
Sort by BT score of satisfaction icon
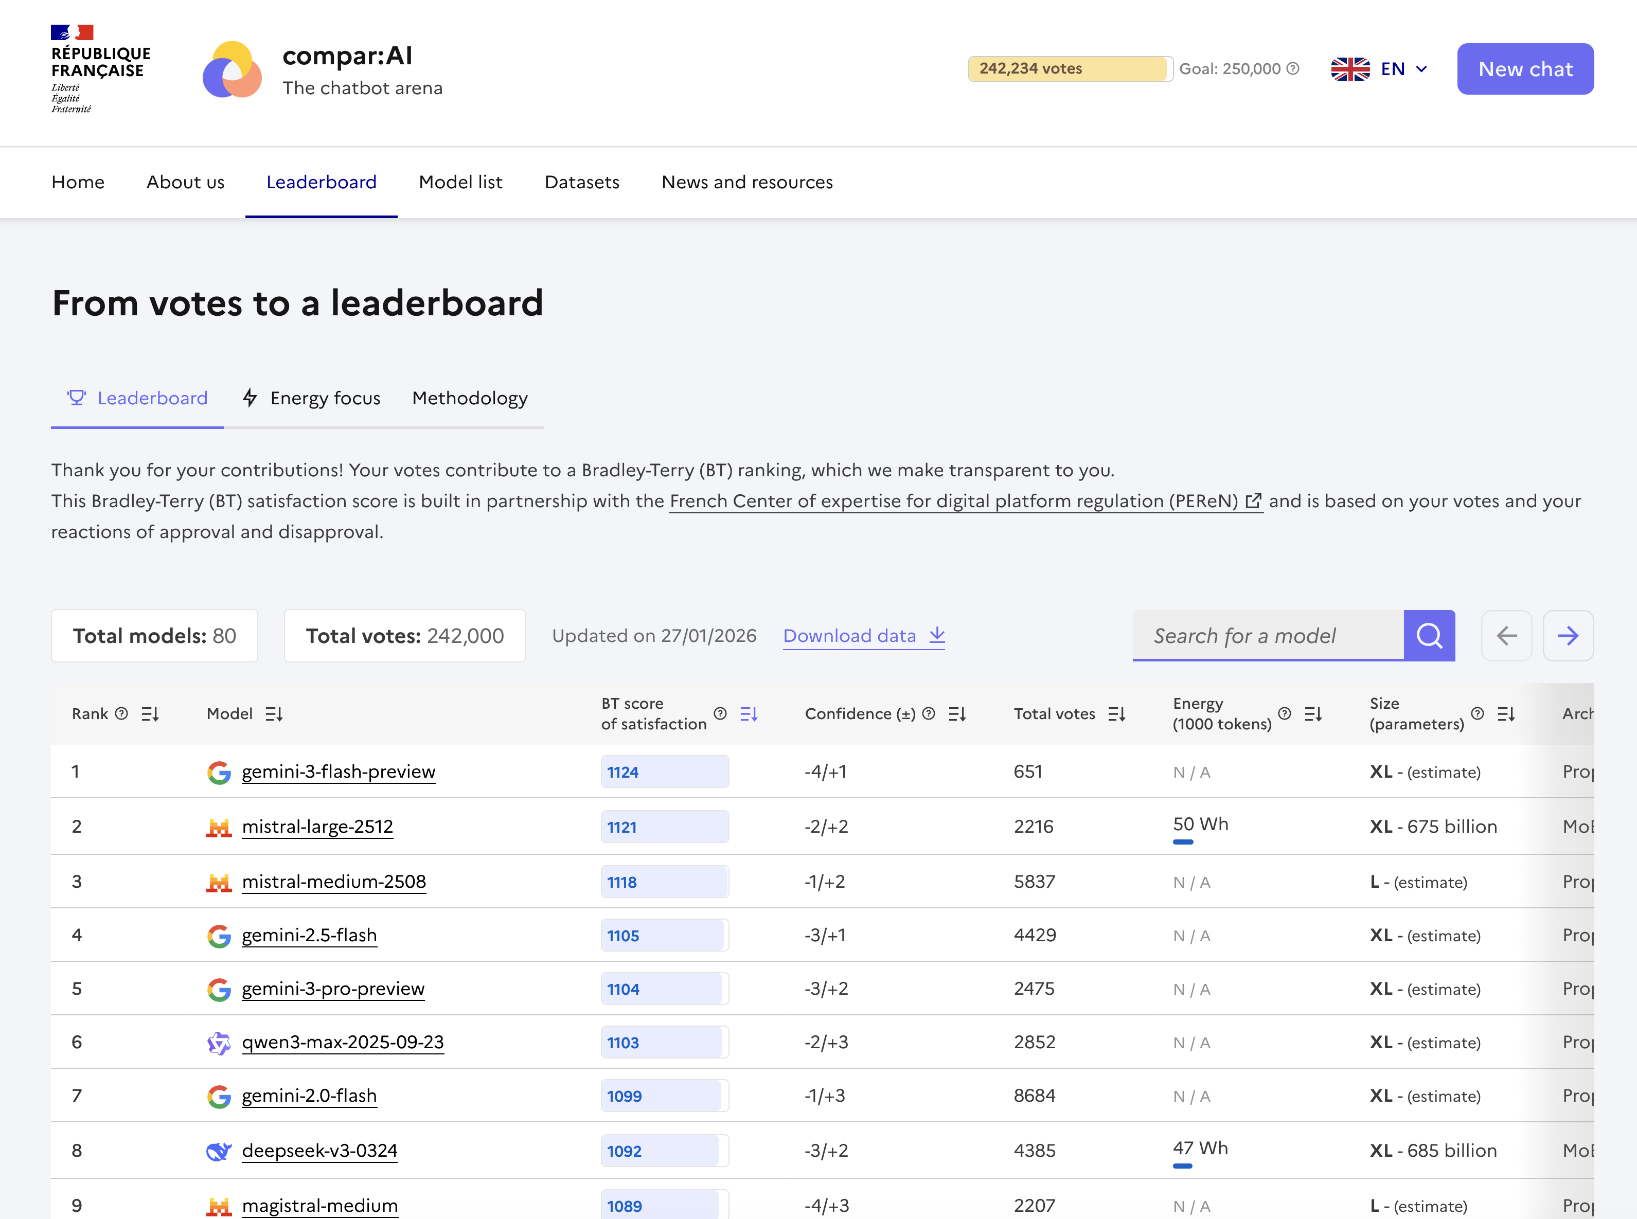pyautogui.click(x=749, y=713)
